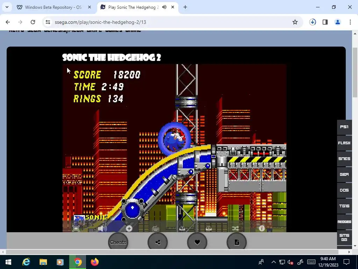Bookmark this page with the star
Image resolution: width=358 pixels, height=269 pixels.
[295, 22]
